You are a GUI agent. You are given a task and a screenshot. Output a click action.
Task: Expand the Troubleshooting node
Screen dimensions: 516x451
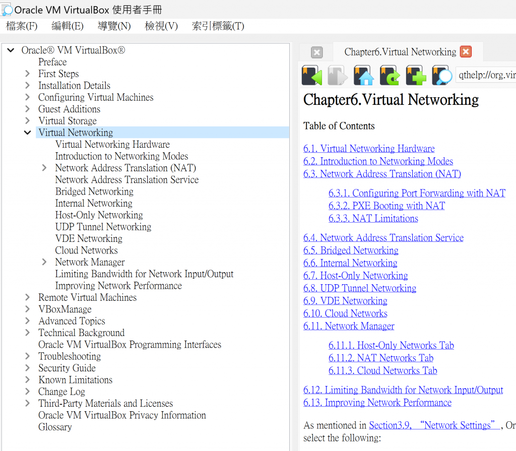tap(28, 356)
